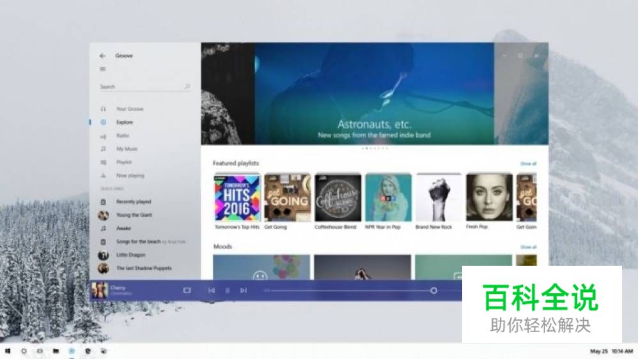
Task: Click the back arrow next to Groove
Action: pos(102,56)
